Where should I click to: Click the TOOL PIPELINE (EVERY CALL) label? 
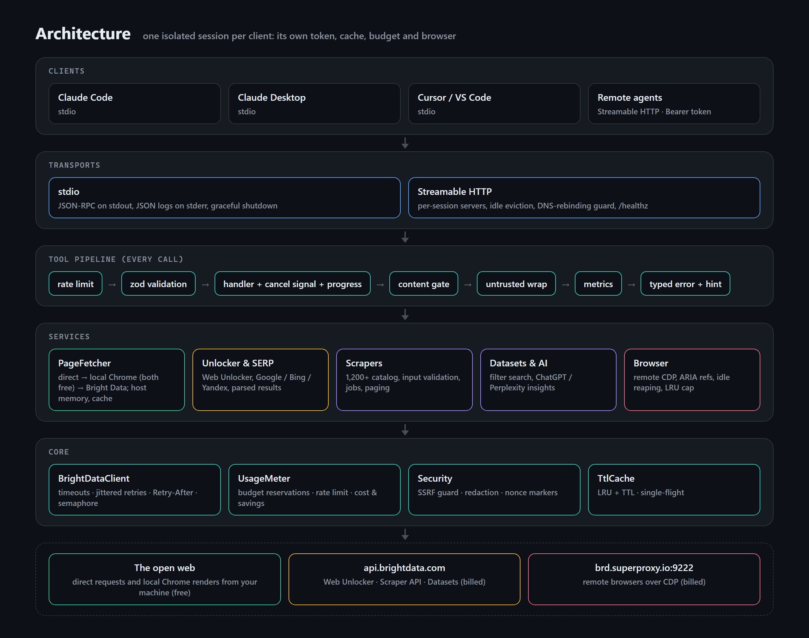pyautogui.click(x=116, y=259)
